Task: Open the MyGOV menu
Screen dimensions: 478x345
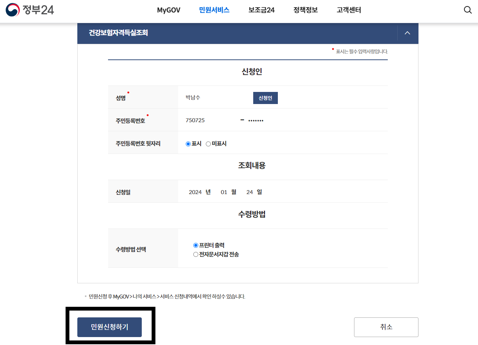Action: tap(169, 10)
